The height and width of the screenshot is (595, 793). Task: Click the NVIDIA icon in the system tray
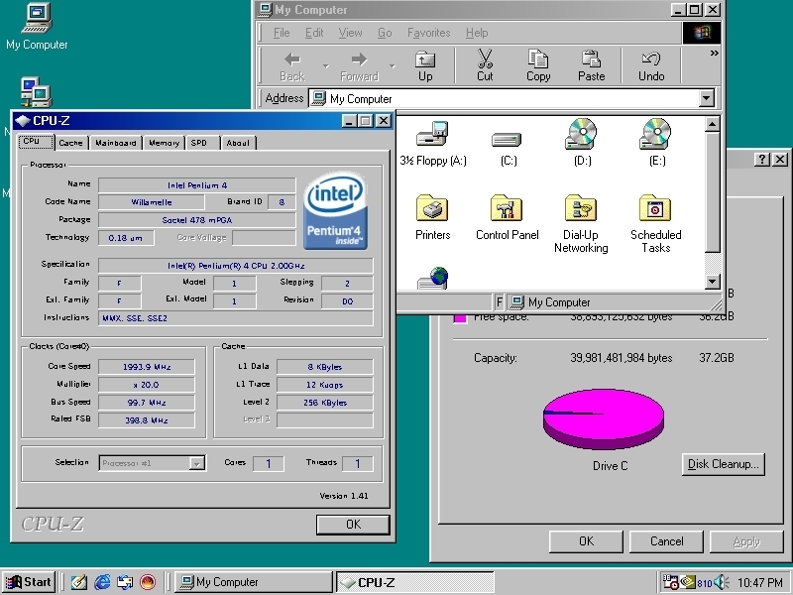[688, 582]
